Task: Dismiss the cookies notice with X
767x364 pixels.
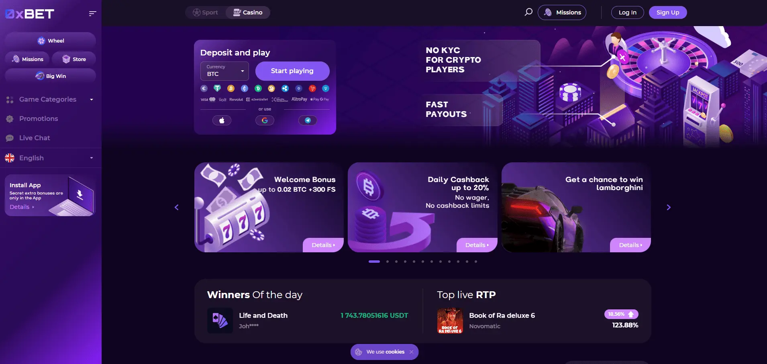Action: 411,352
